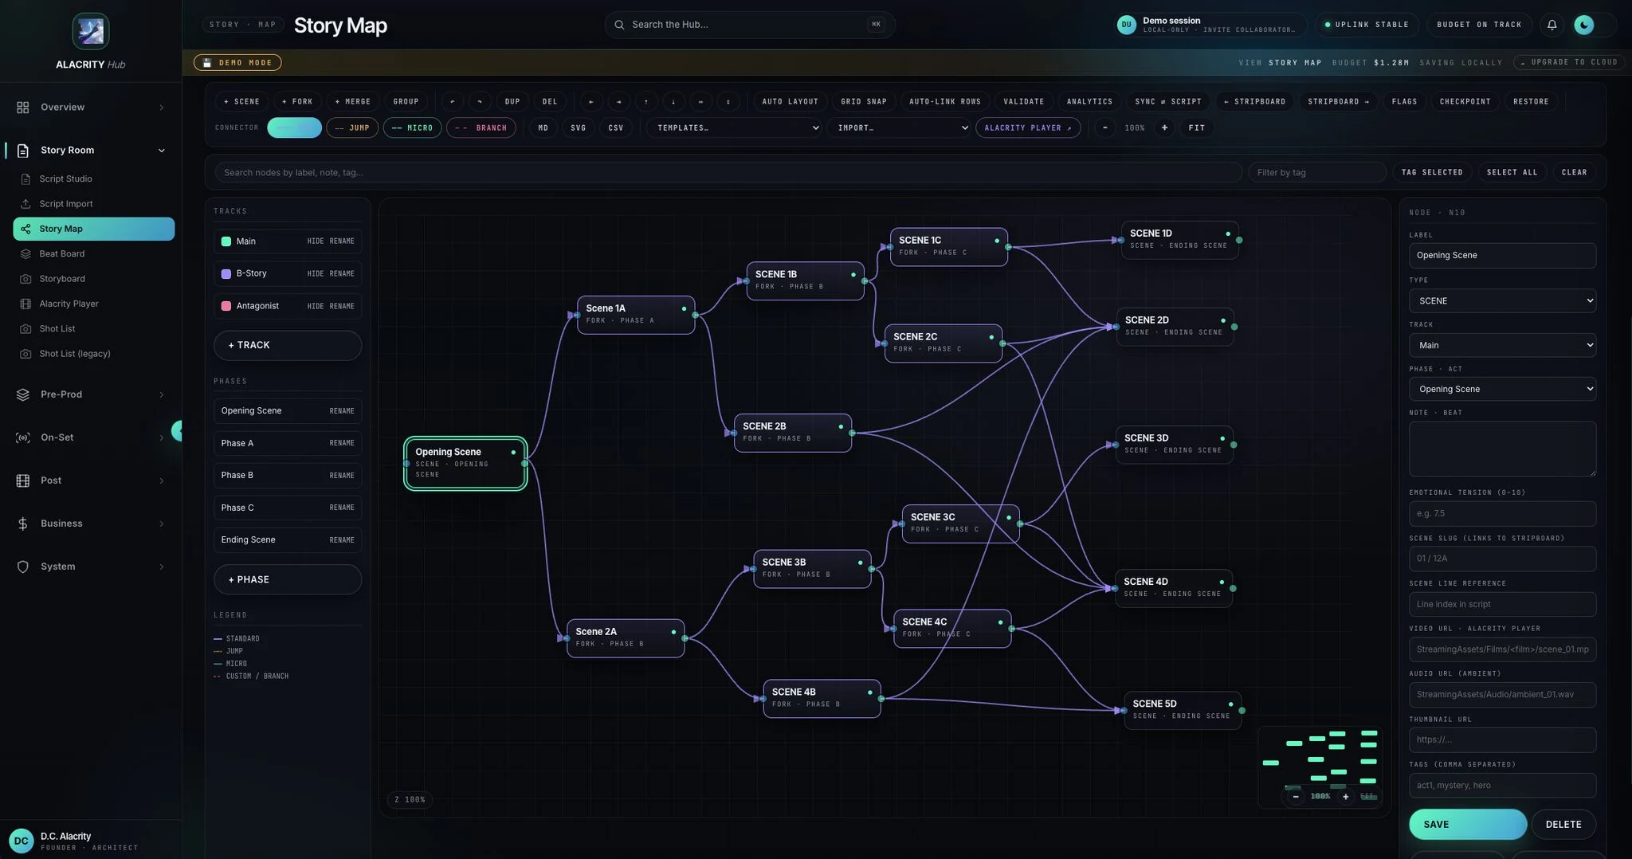Select the Branch connector type
The image size is (1632, 859).
pos(481,127)
